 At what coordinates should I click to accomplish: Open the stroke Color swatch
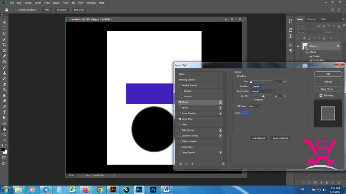pos(245,113)
